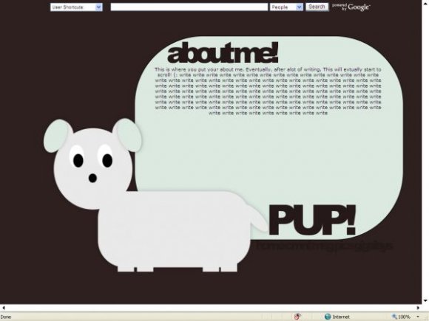
Task: Click the popup blocker status bar icon
Action: (x=297, y=317)
